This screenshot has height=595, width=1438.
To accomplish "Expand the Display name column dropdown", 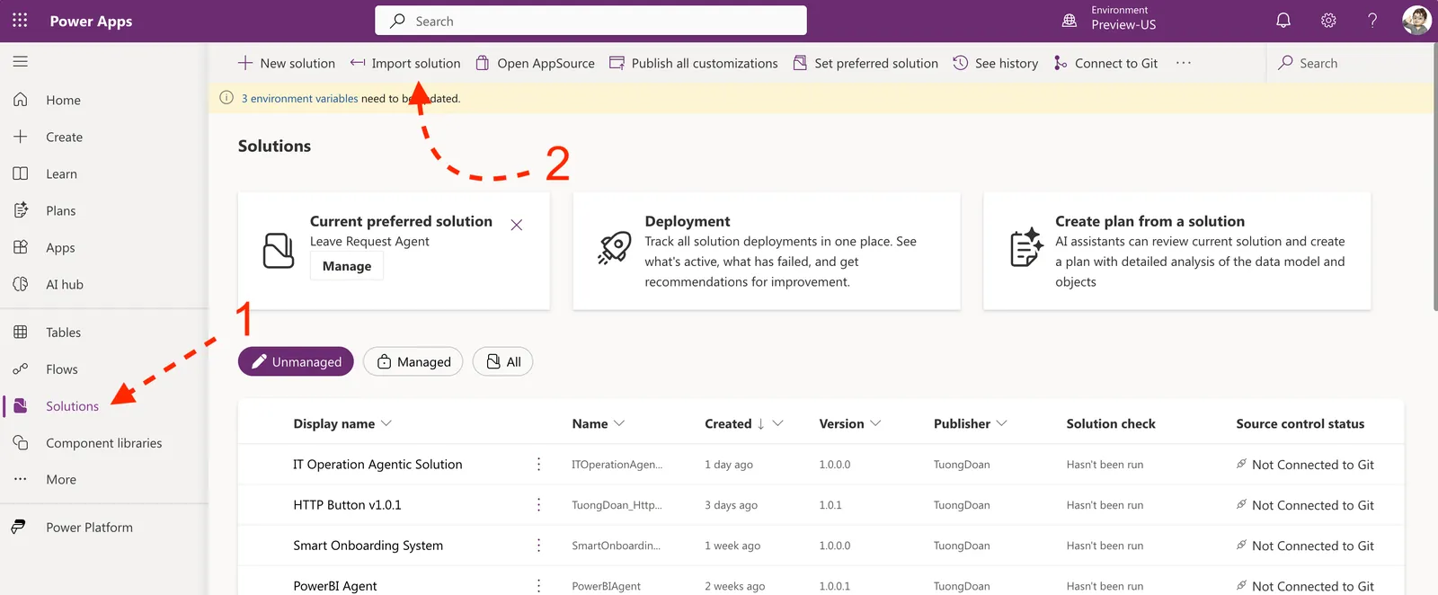I will [386, 423].
